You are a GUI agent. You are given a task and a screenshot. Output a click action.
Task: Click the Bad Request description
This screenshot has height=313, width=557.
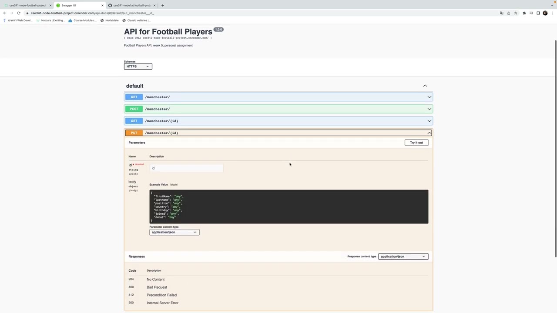point(157,287)
